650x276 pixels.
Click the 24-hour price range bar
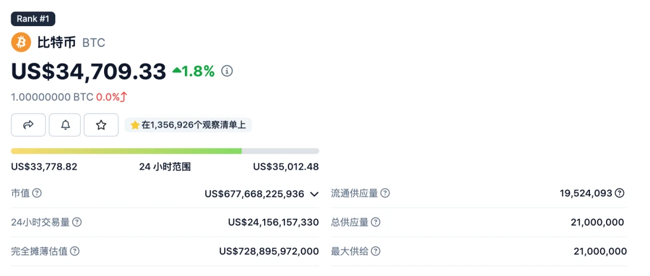click(x=165, y=151)
